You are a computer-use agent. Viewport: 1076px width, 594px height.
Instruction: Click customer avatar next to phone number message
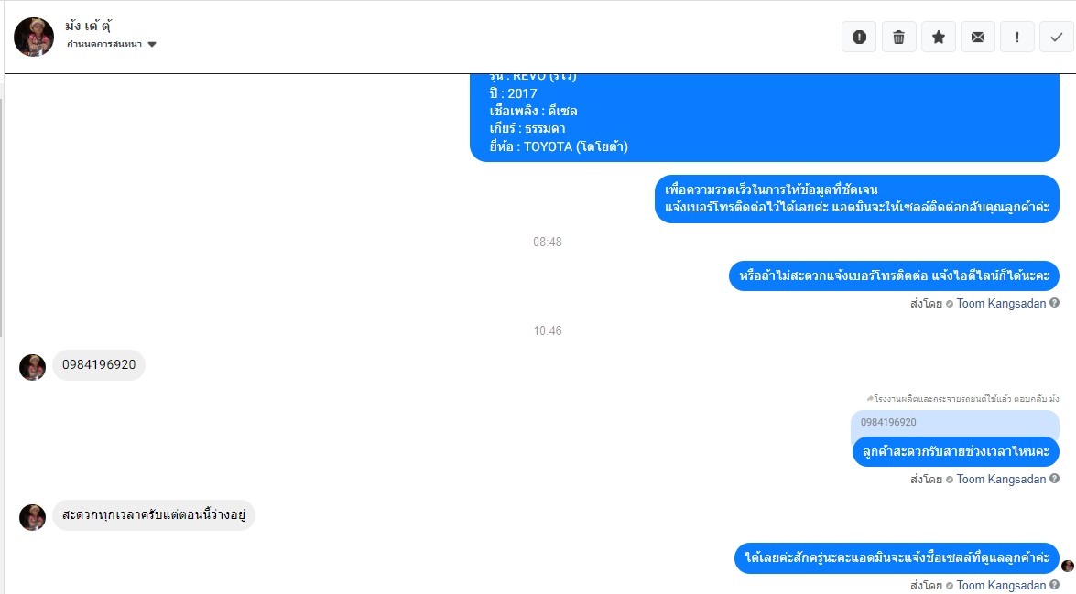point(32,367)
